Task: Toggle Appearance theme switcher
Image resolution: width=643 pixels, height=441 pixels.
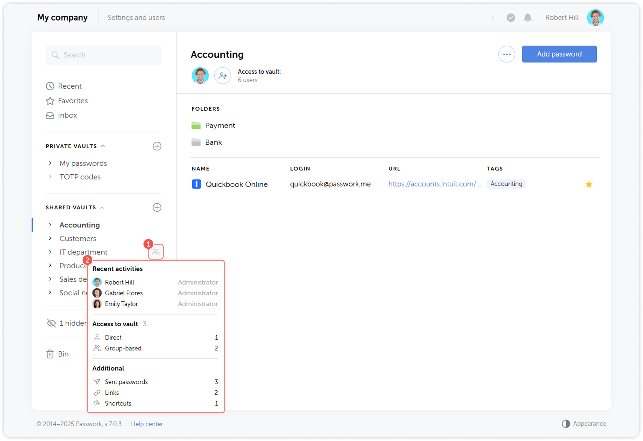Action: (x=584, y=423)
